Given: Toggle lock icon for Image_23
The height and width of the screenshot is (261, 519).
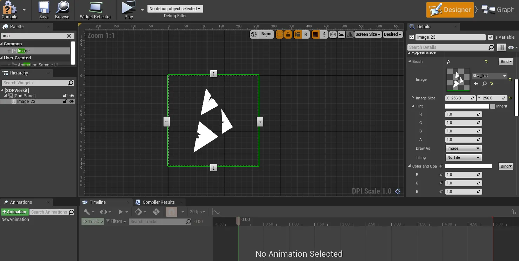Looking at the screenshot, I should coord(65,102).
